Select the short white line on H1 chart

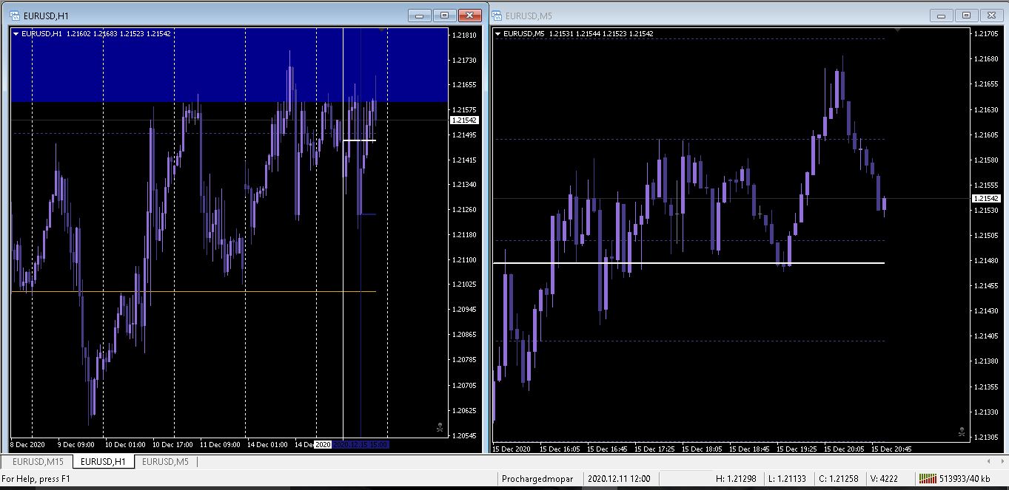(x=360, y=140)
